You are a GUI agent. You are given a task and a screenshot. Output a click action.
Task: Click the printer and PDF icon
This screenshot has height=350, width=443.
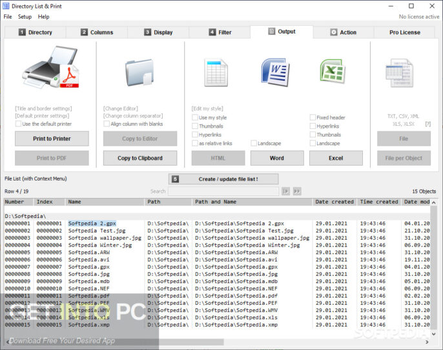coord(51,67)
